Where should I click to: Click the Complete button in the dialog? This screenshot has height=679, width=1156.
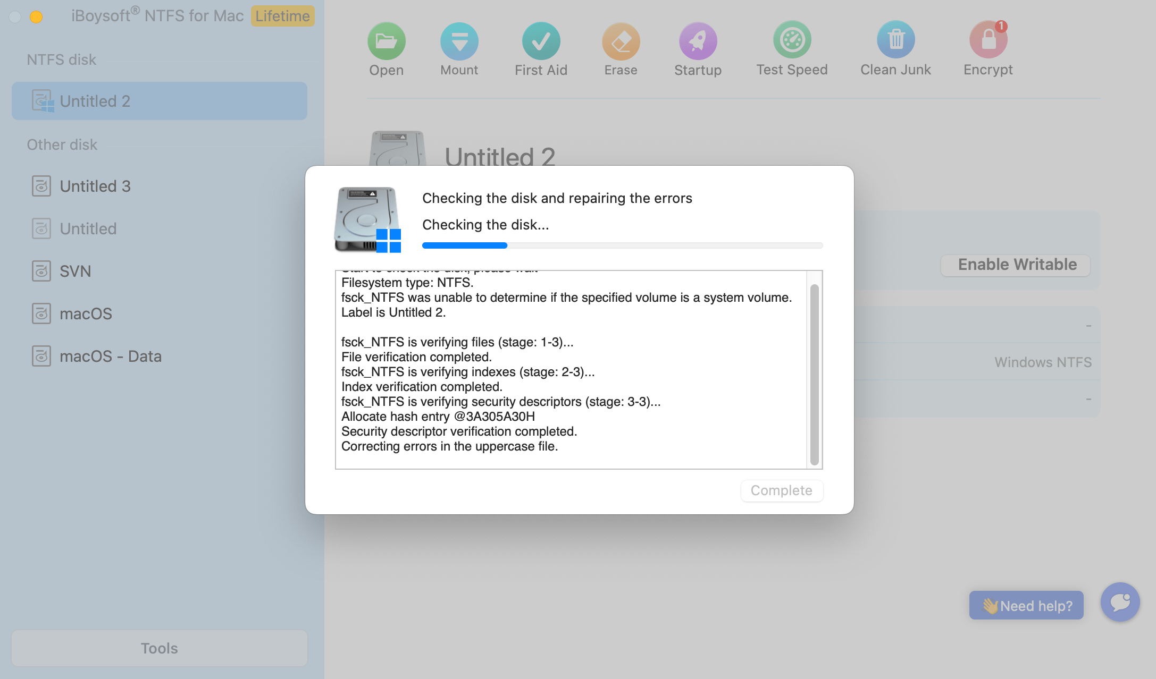(x=782, y=490)
